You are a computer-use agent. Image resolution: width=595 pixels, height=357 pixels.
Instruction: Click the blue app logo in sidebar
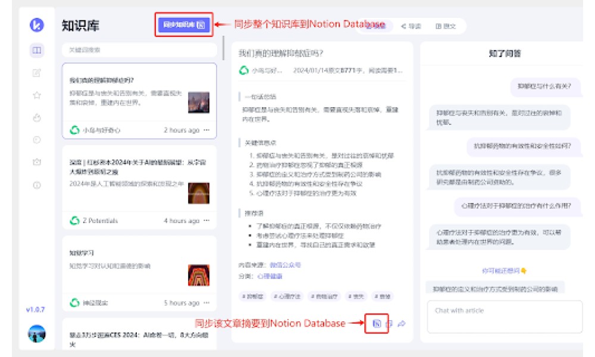37,25
